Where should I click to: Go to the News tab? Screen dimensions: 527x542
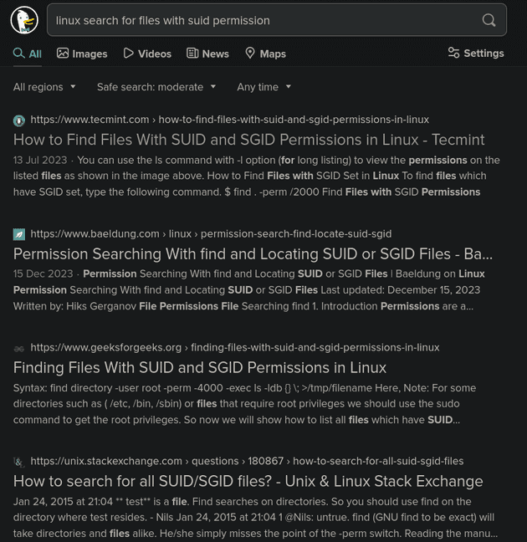[x=207, y=54]
